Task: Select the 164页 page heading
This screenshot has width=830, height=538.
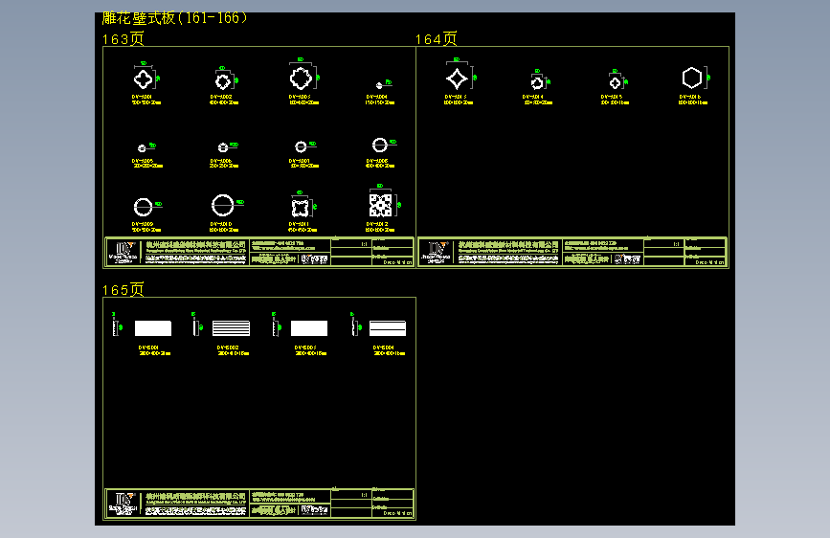Action: pyautogui.click(x=436, y=38)
